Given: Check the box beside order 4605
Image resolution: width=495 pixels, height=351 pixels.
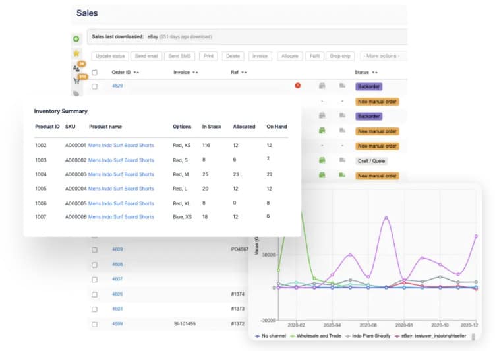Looking at the screenshot, I should [94, 294].
